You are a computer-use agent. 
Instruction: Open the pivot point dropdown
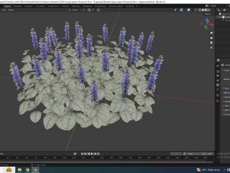(84, 10)
